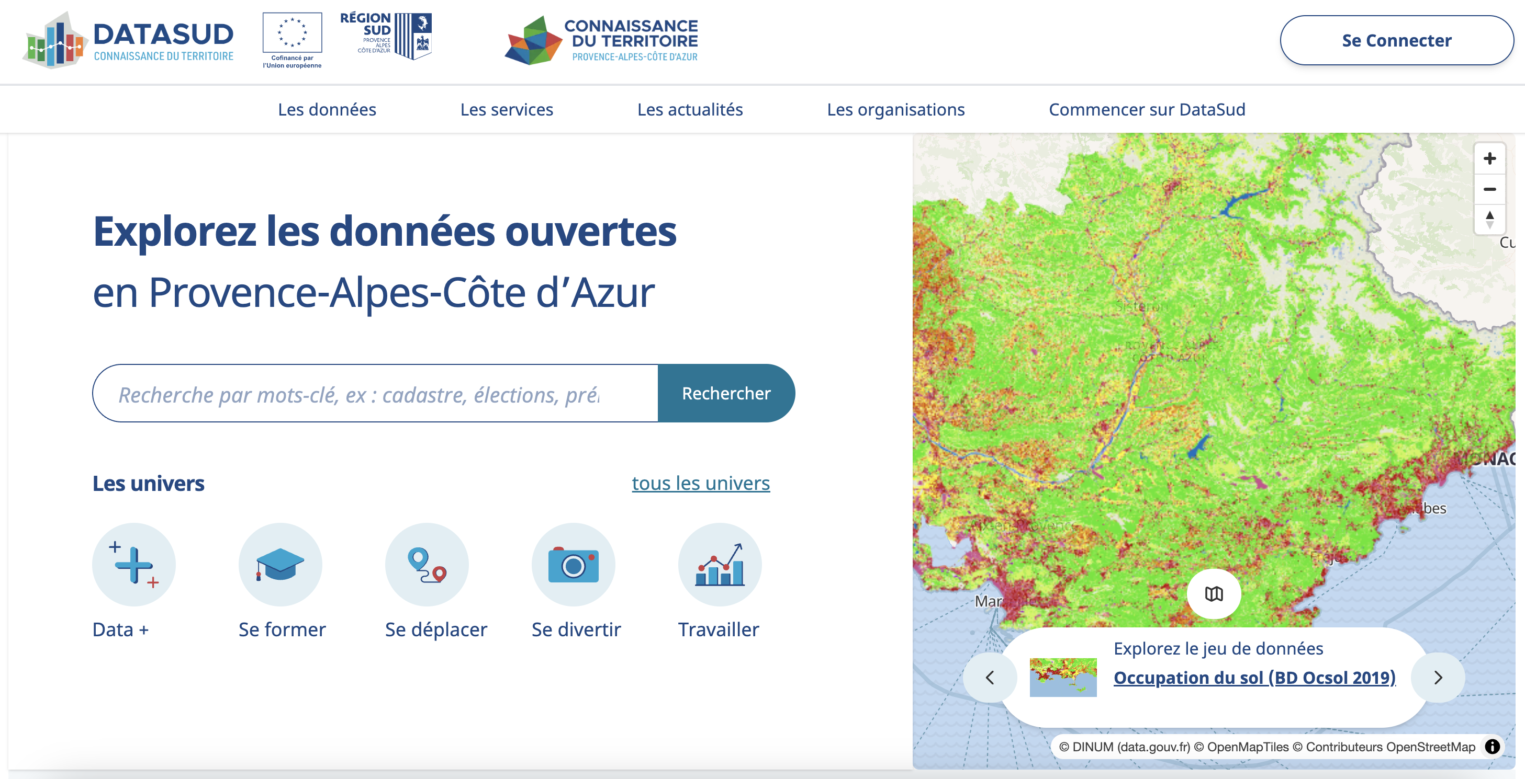Click the Se Connecter button
Image resolution: width=1525 pixels, height=779 pixels.
[1396, 40]
